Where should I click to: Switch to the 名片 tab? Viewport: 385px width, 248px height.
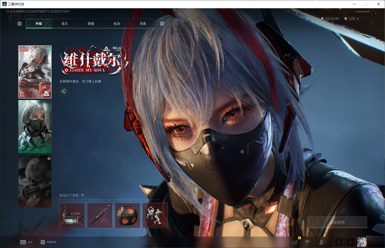[65, 24]
